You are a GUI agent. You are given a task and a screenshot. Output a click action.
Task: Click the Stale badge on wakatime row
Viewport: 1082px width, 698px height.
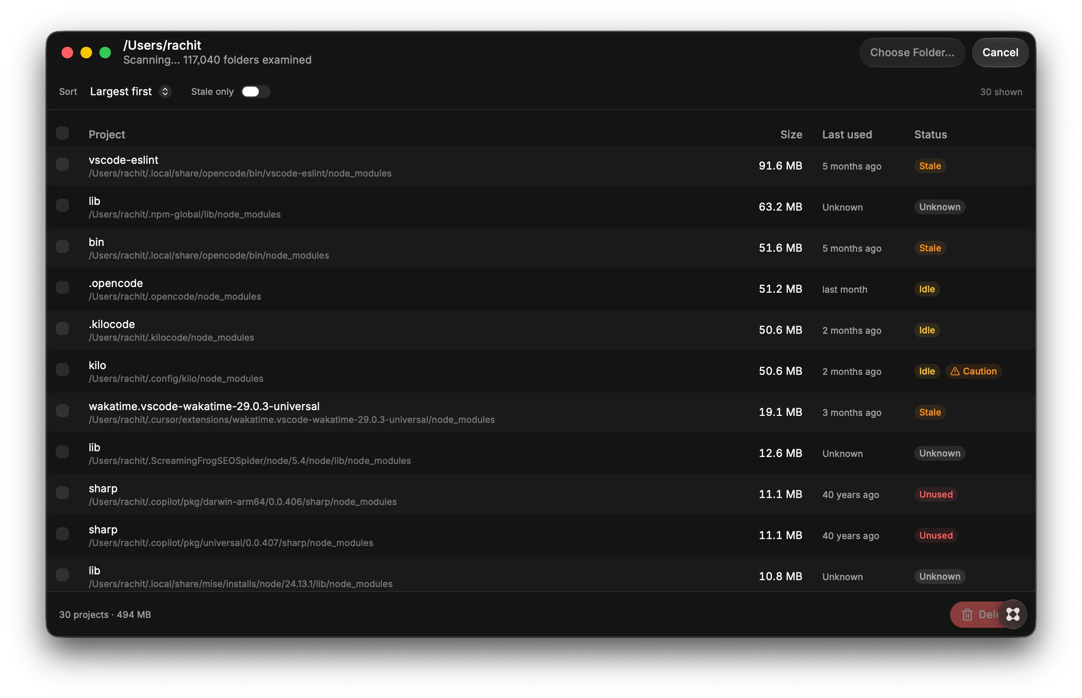[930, 412]
